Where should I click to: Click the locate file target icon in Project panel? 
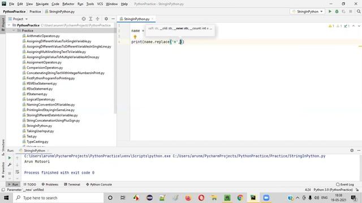tap(84, 19)
